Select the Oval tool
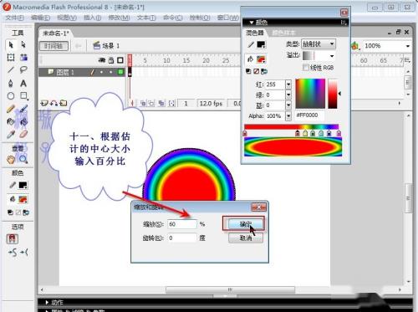The height and width of the screenshot is (312, 418). [x=11, y=96]
